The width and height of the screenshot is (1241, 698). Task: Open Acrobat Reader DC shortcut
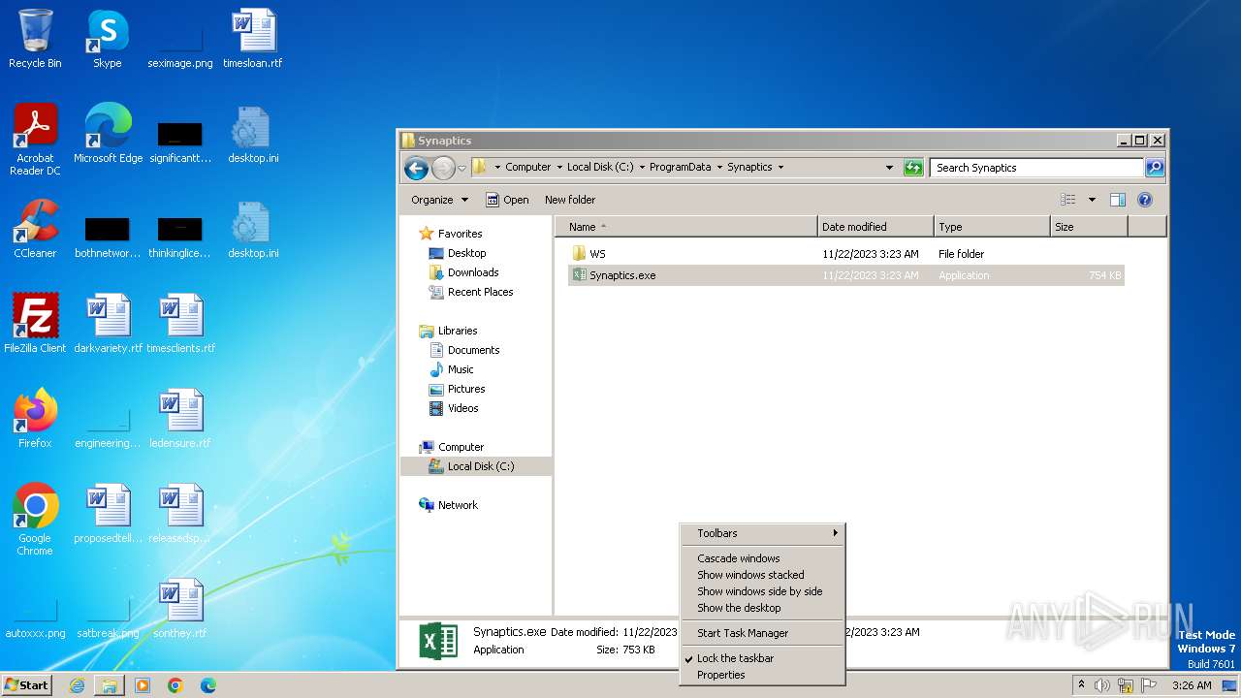(35, 139)
